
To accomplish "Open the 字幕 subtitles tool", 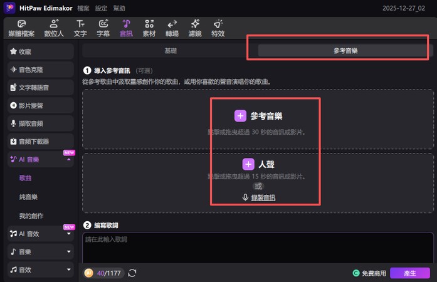I will tap(103, 28).
